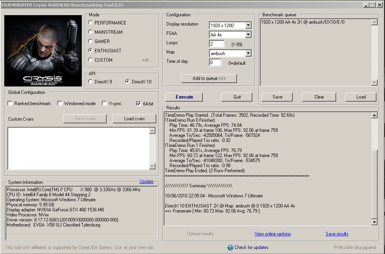Click the Physical memory 5.99 GB line
385x254 pixels.
click(x=31, y=205)
